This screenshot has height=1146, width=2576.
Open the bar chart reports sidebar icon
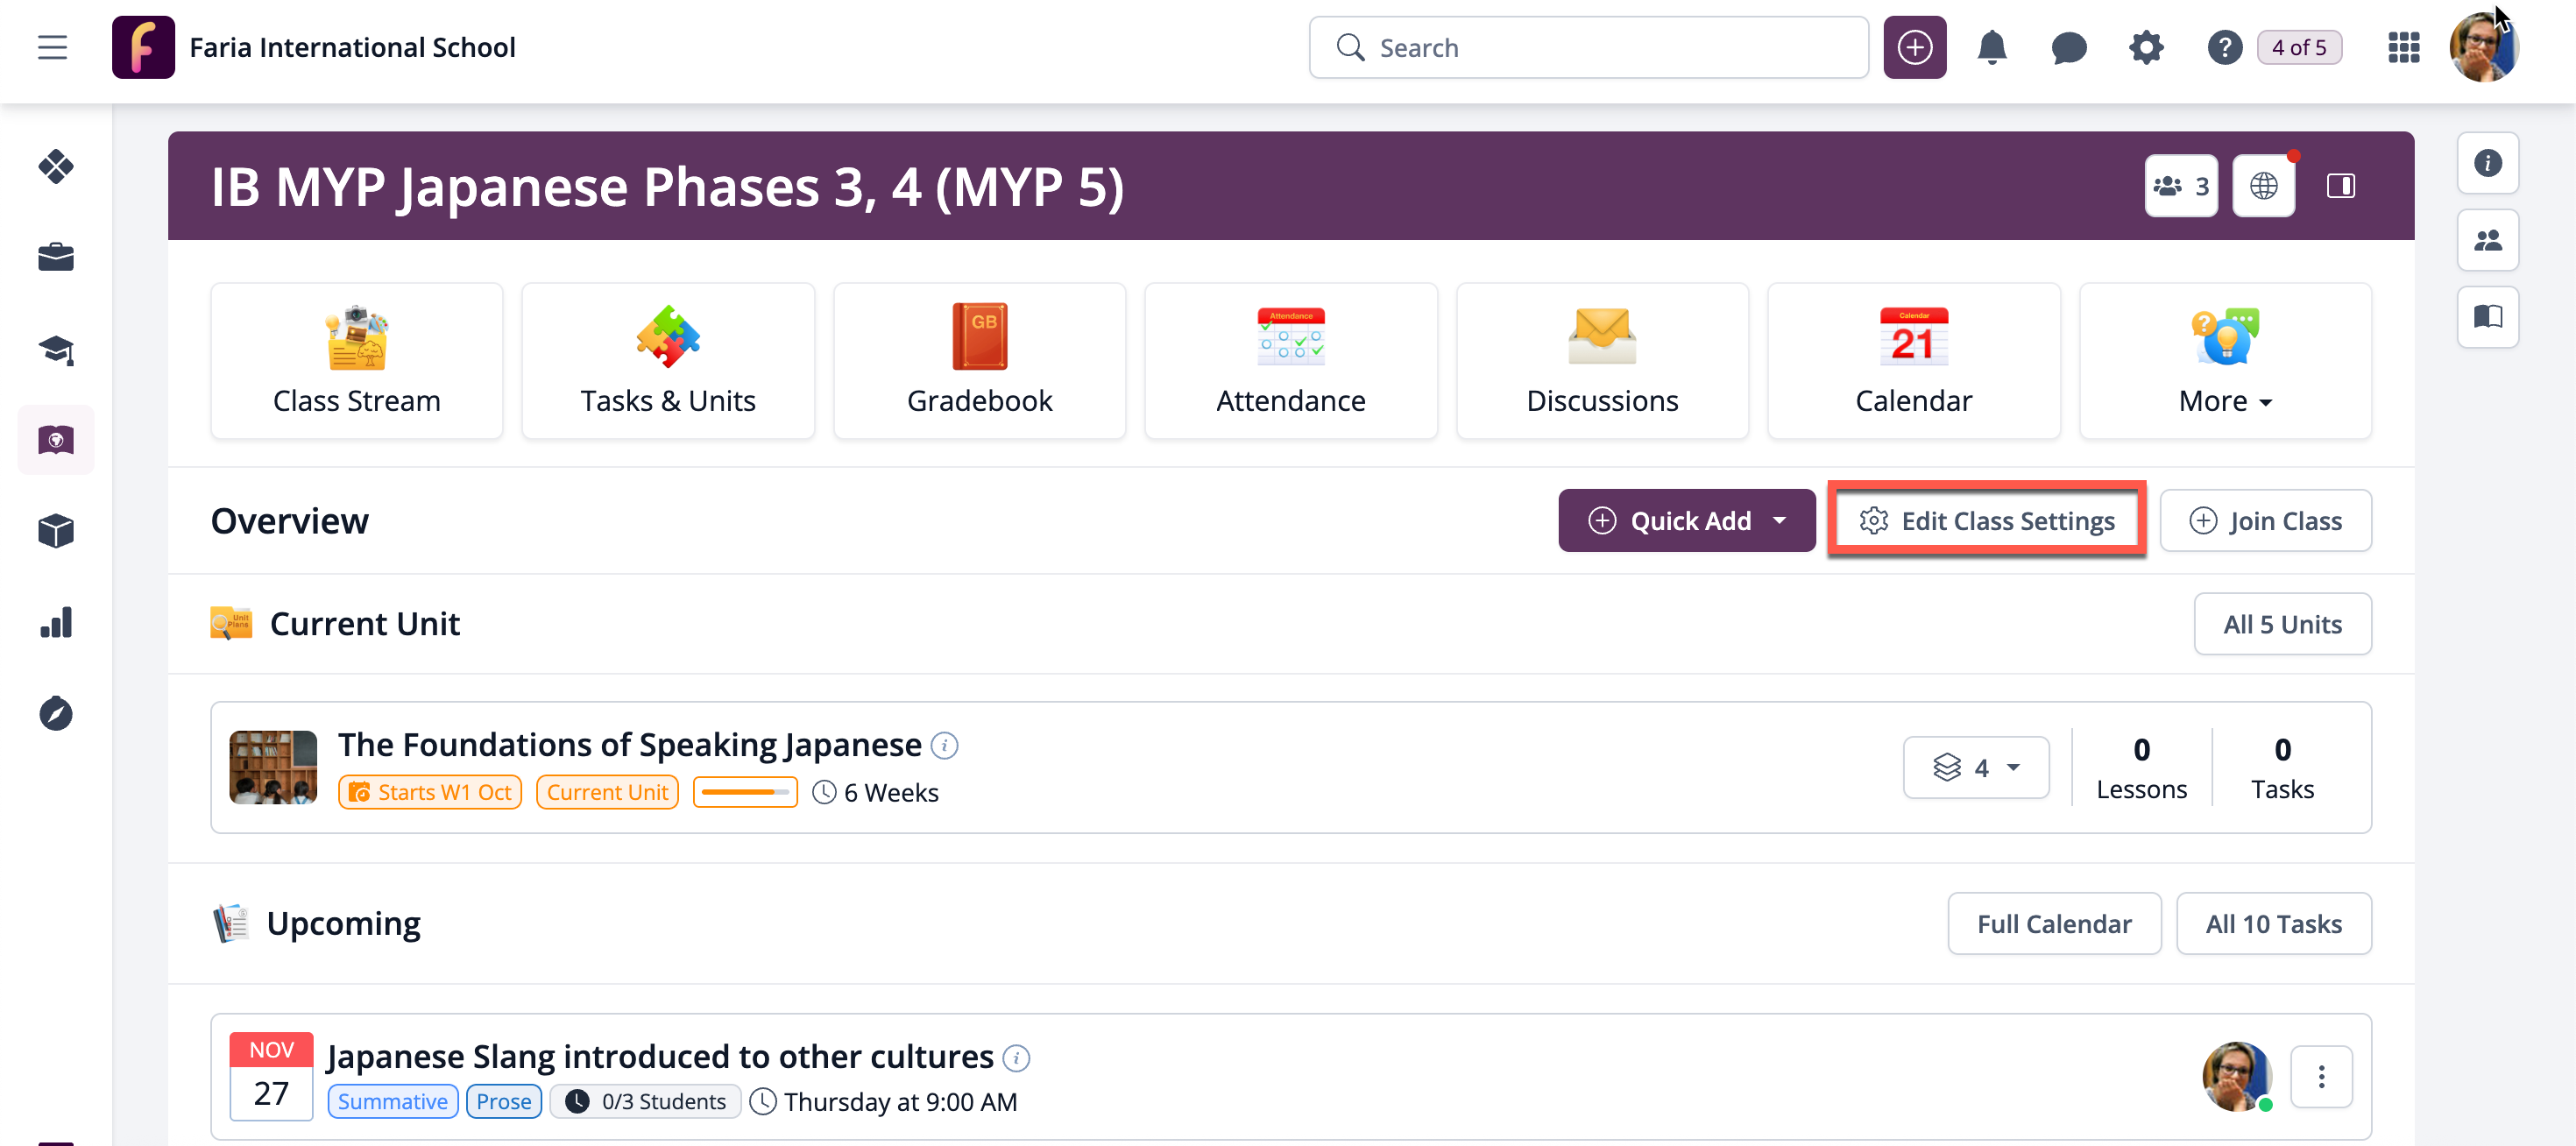tap(56, 622)
